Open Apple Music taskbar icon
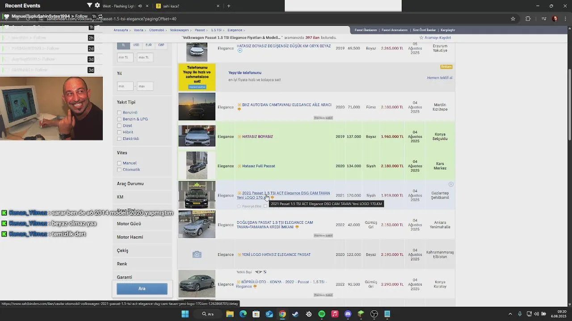This screenshot has height=321, width=572. pos(335,314)
